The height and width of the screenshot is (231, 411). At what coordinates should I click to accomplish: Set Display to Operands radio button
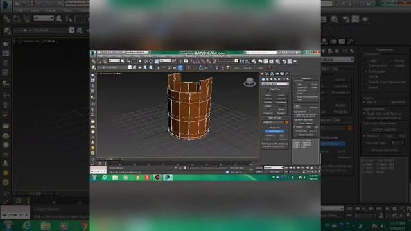[308, 108]
